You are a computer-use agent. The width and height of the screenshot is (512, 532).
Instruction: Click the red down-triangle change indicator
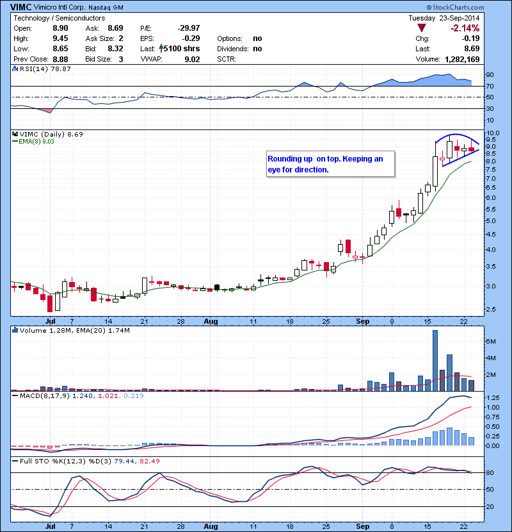pos(420,28)
